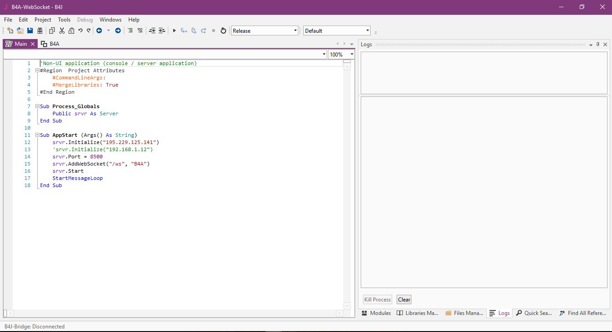
Task: Click the Cut scissors icon
Action: click(62, 31)
